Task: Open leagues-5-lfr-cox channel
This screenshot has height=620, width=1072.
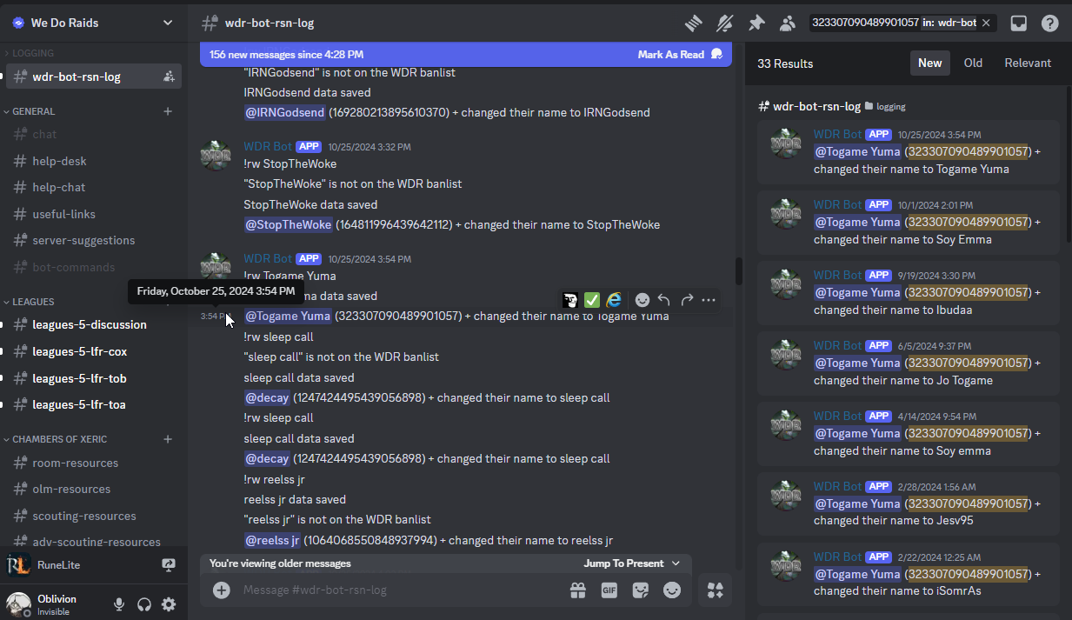Action: [94, 351]
